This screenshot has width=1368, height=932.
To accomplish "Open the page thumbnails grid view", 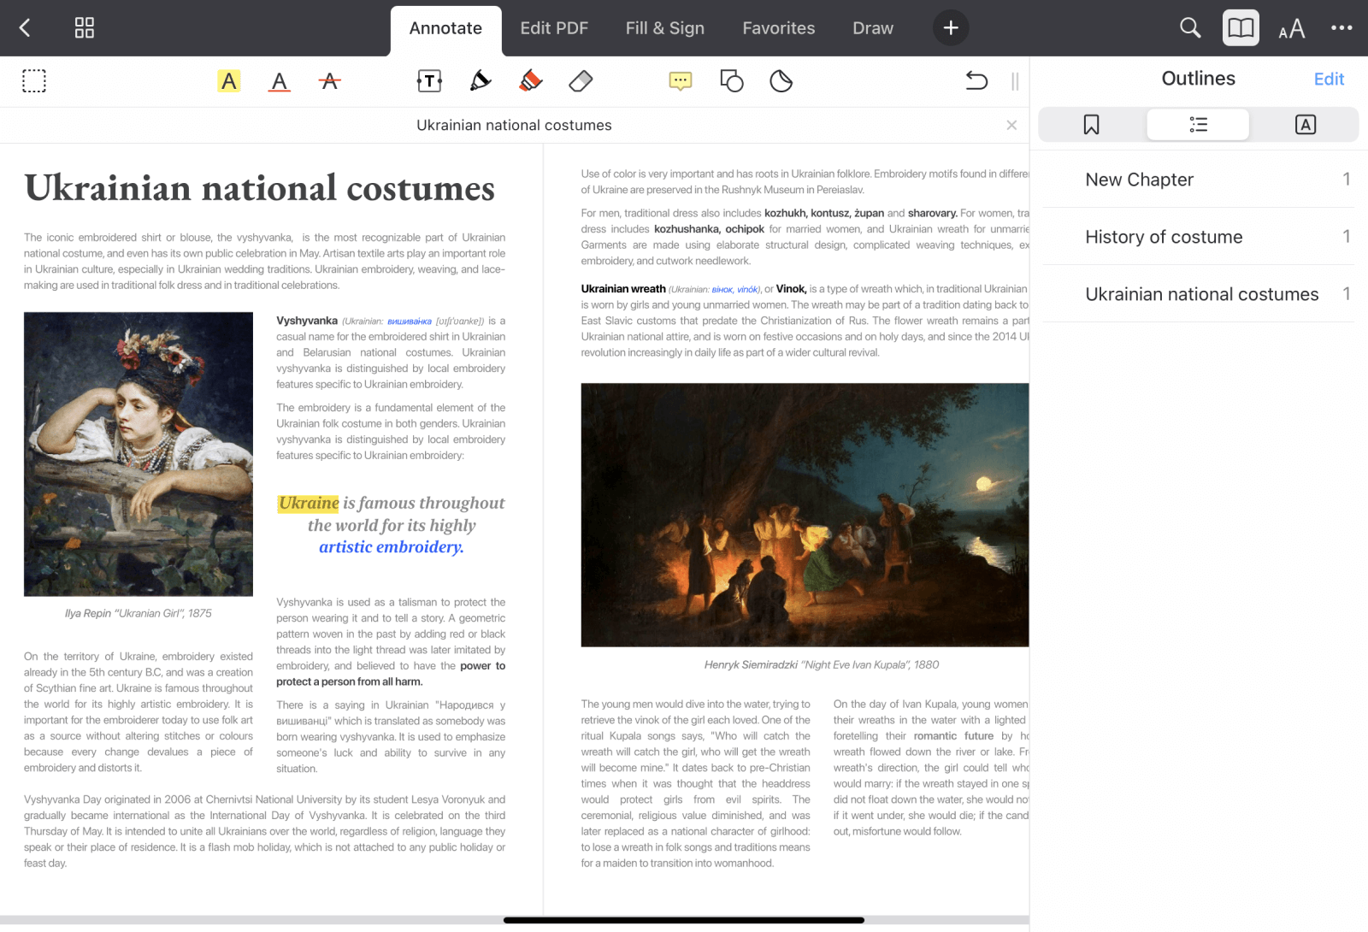I will 84,28.
